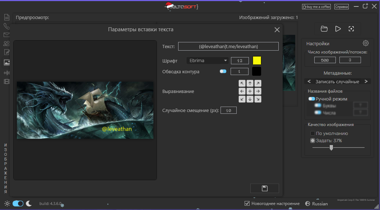This screenshot has width=380, height=210.
Task: Click the buy me a coffee link
Action: coord(316,7)
